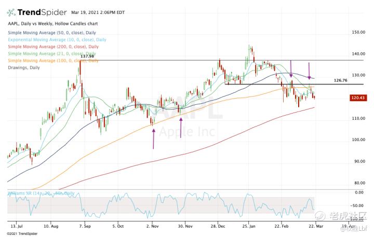The width and height of the screenshot is (374, 237).
Task: Click the purple down arrow near 22. Feb
Action: (x=291, y=69)
